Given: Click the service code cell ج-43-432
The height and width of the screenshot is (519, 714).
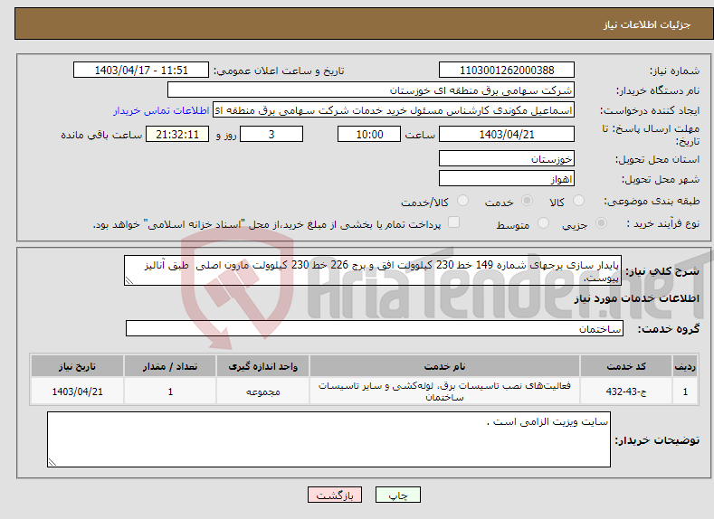Looking at the screenshot, I should point(625,392).
